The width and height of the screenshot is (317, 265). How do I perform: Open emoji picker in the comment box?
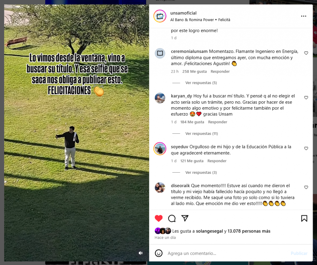point(159,253)
